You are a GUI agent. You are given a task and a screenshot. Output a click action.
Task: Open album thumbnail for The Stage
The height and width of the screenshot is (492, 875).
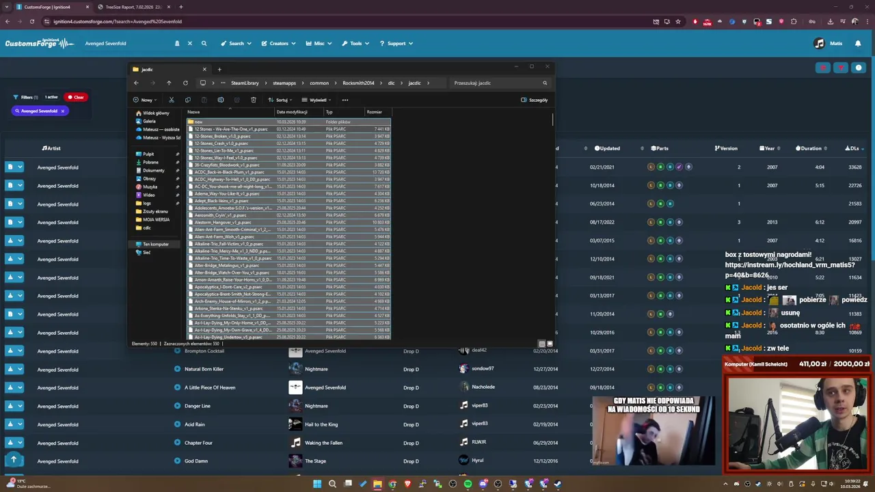(295, 461)
